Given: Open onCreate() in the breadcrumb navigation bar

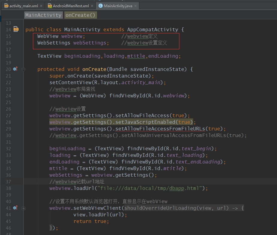Looking at the screenshot, I should click(80, 14).
